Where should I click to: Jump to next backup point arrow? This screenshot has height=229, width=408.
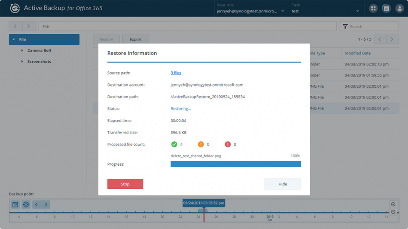(46, 204)
